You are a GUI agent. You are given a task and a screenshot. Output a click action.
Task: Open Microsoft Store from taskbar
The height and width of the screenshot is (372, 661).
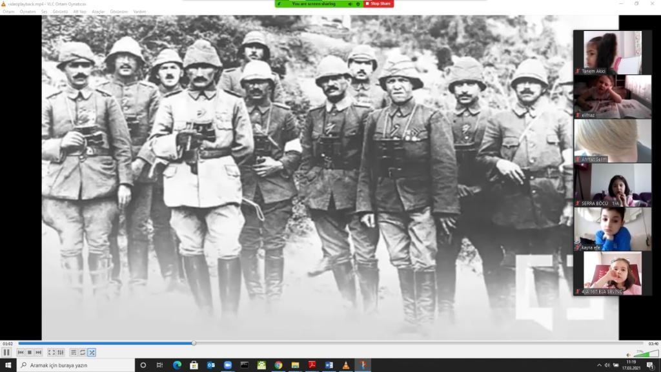click(x=194, y=365)
